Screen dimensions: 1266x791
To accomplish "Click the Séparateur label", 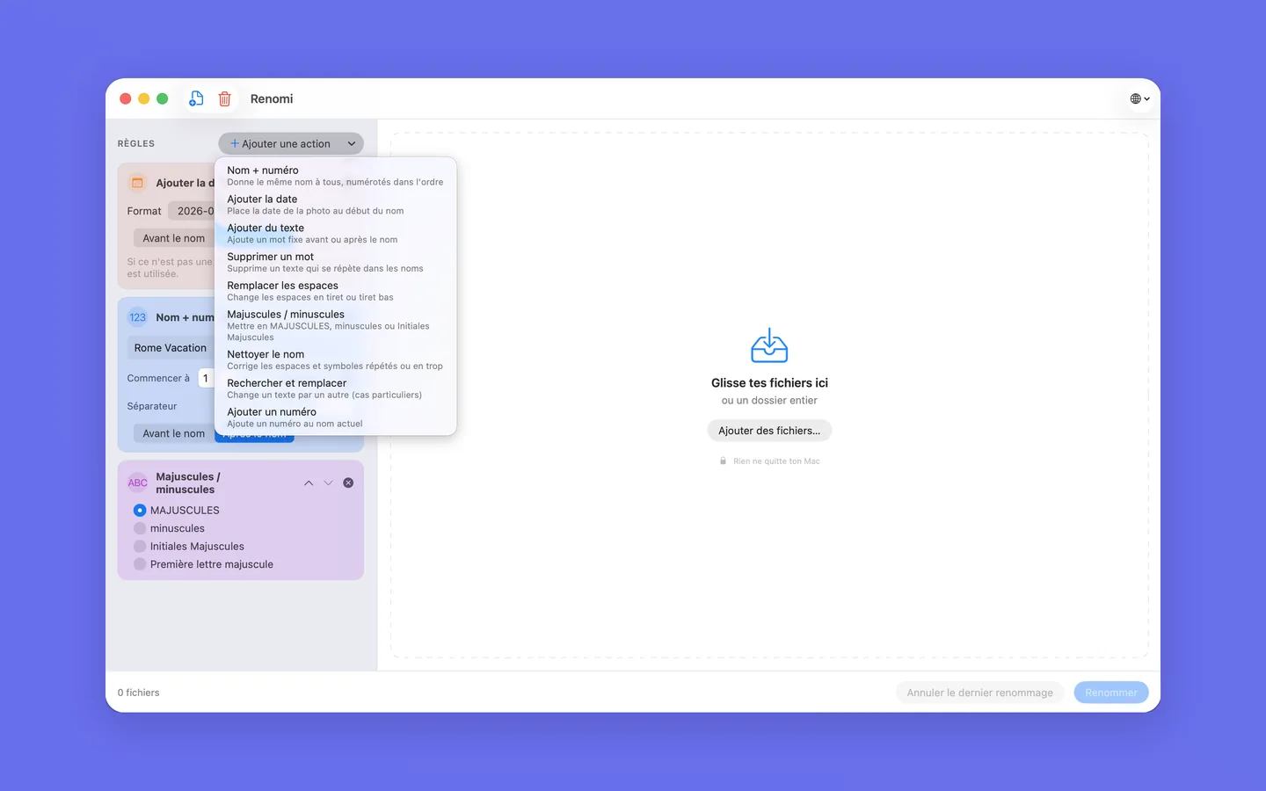I will point(152,406).
